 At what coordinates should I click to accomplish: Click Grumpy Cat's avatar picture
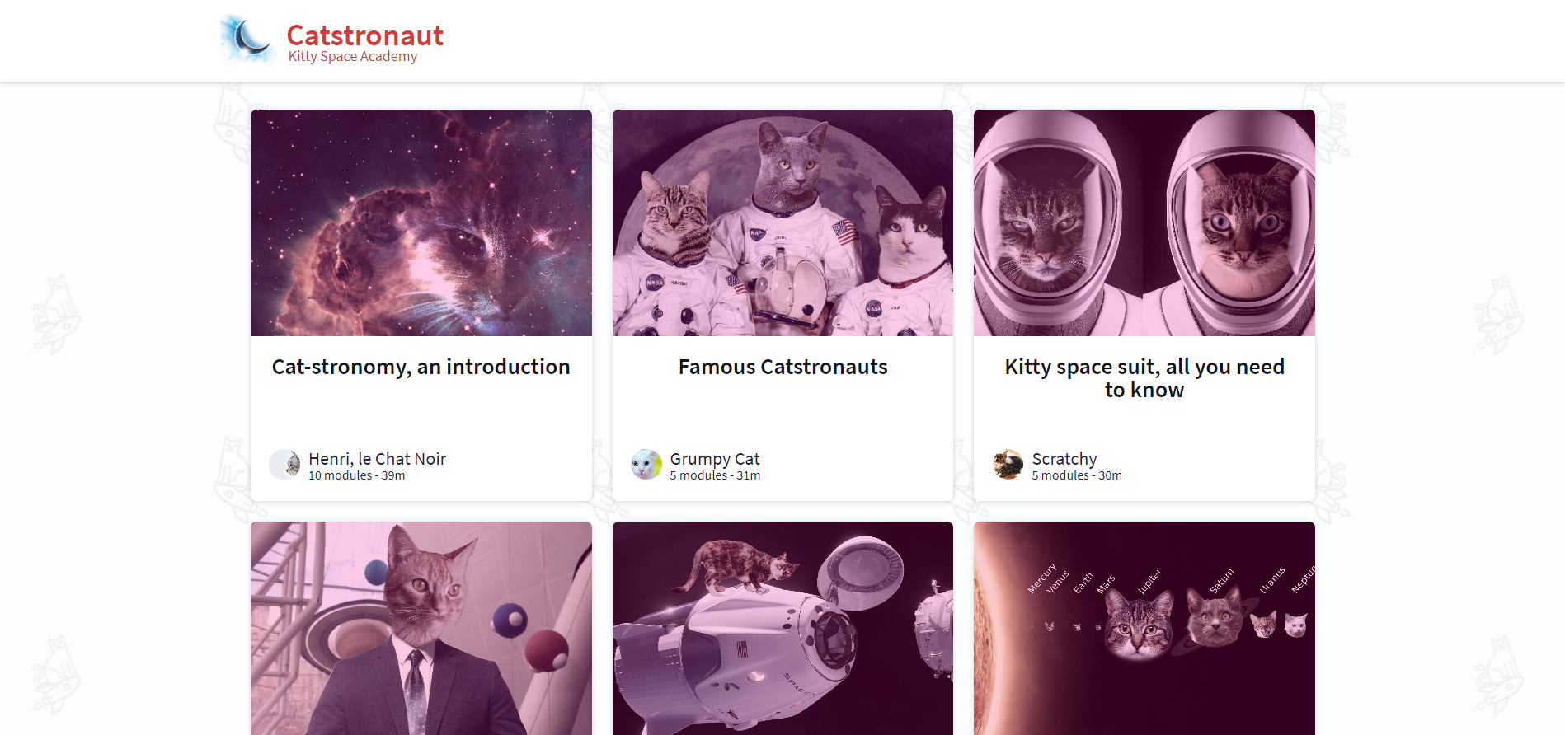point(646,466)
